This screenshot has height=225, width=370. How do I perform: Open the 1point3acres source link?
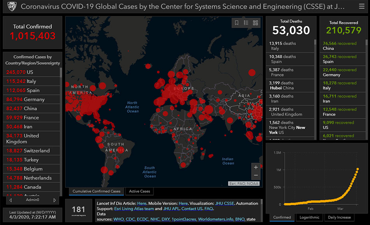[x=183, y=219]
